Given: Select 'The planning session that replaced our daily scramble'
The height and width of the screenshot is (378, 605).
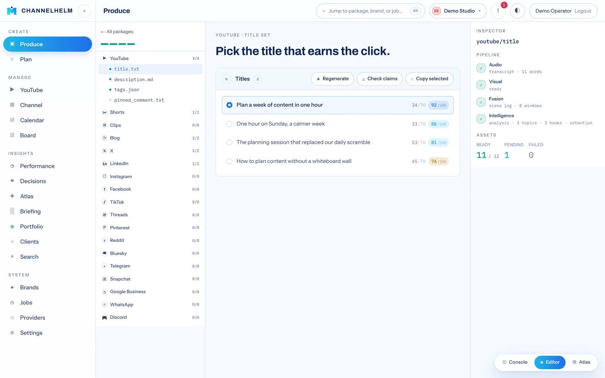Looking at the screenshot, I should click(338, 143).
